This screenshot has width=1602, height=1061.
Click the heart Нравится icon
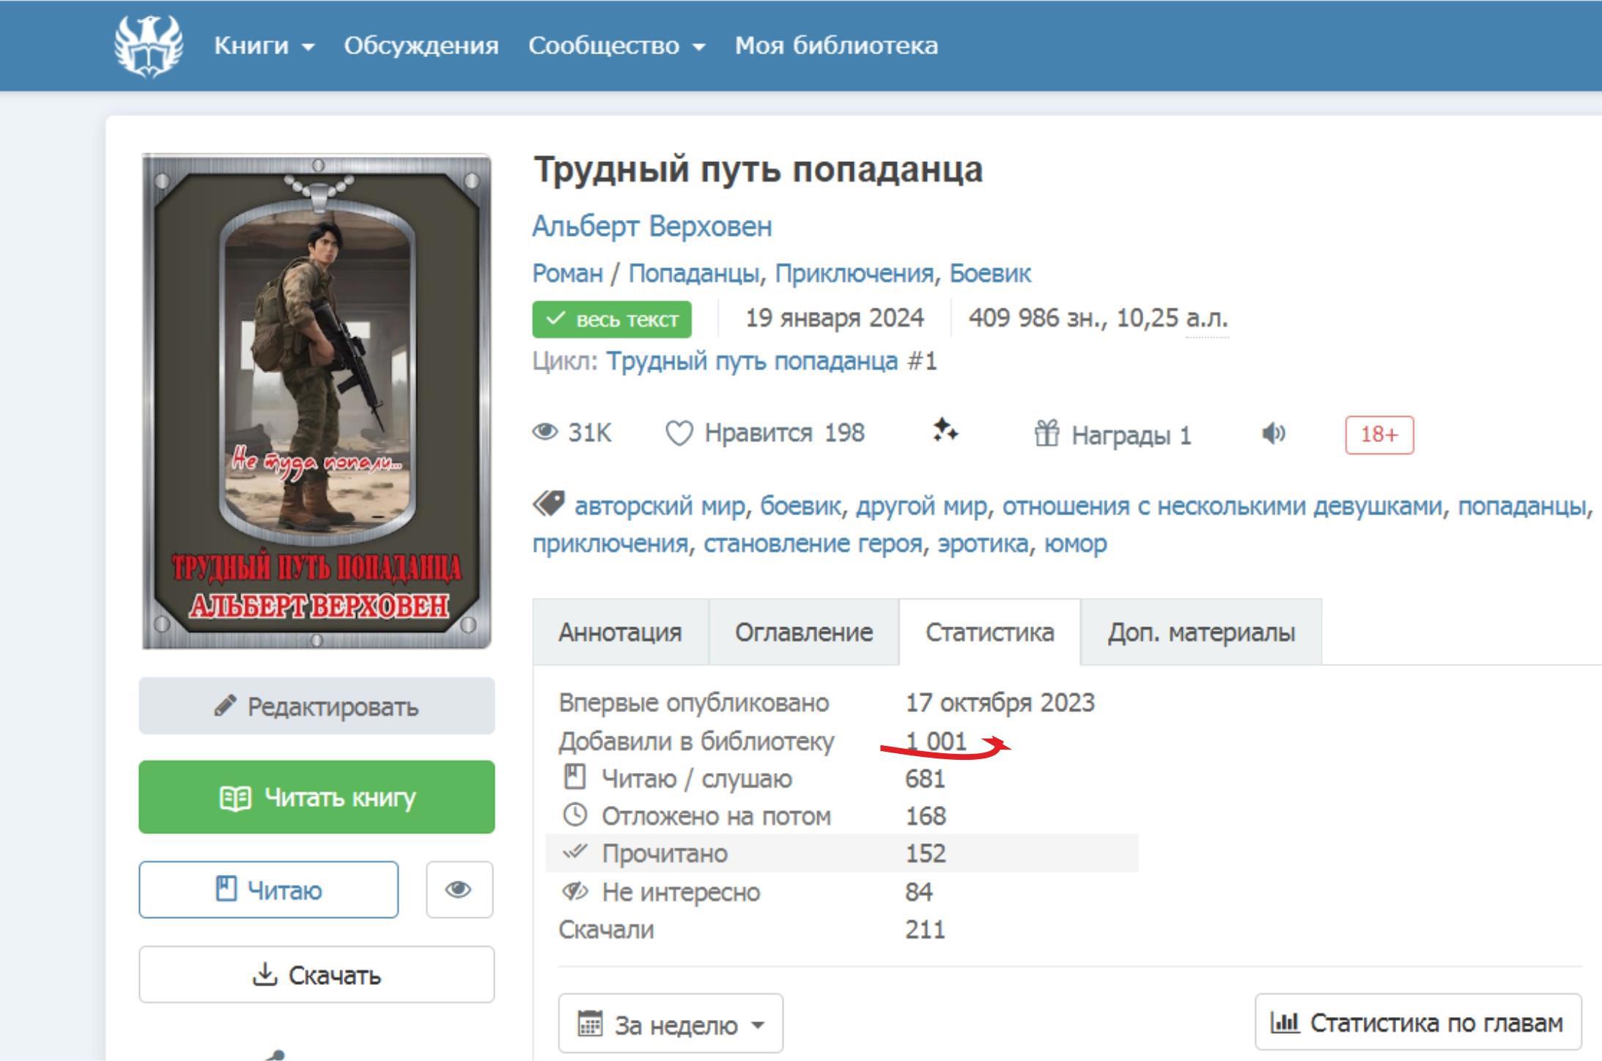[679, 433]
